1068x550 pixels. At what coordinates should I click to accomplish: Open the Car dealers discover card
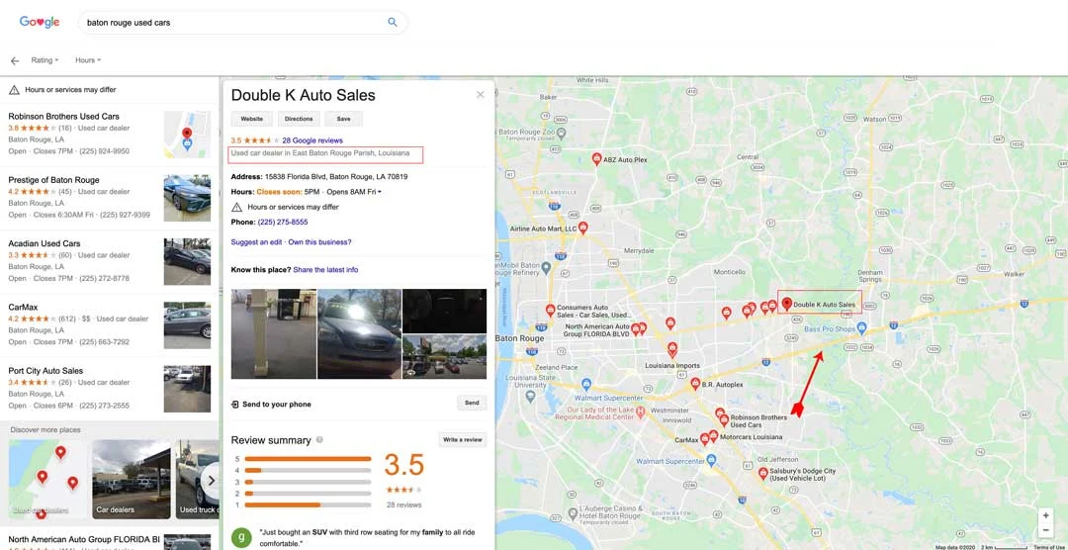pos(132,479)
